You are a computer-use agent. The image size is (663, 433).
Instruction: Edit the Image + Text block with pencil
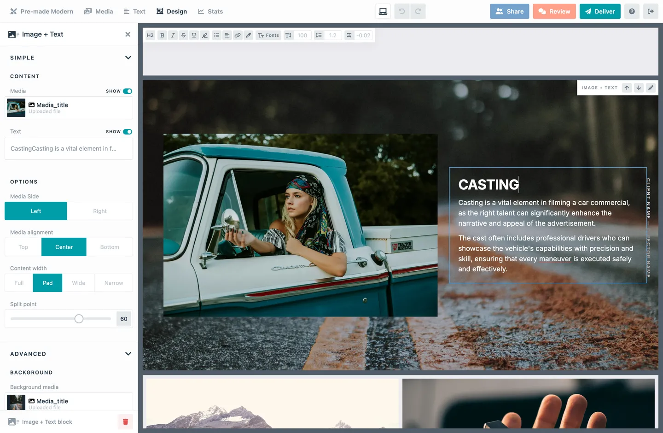[x=651, y=88]
